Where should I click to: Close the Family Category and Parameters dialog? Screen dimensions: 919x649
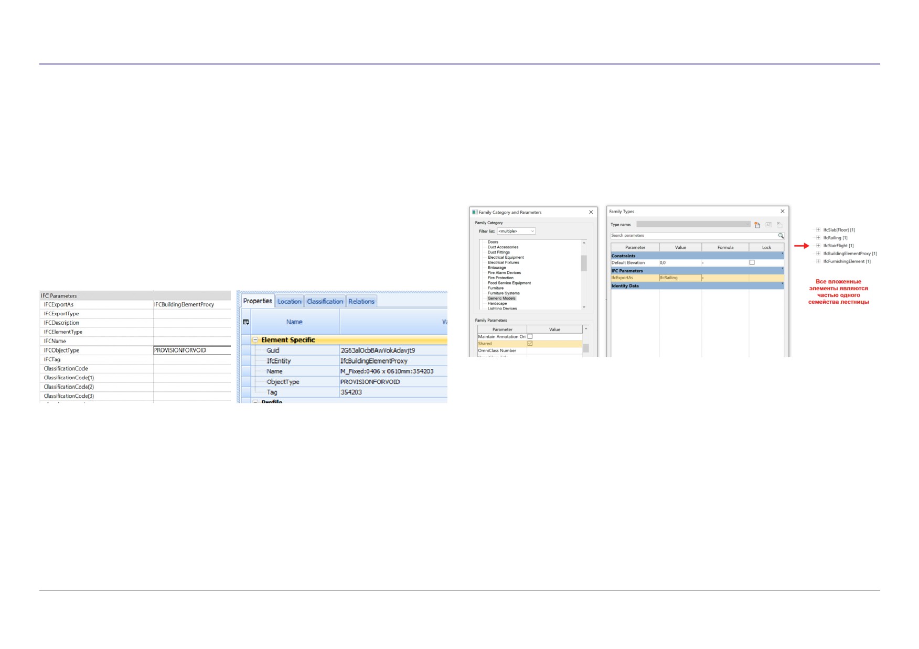591,212
